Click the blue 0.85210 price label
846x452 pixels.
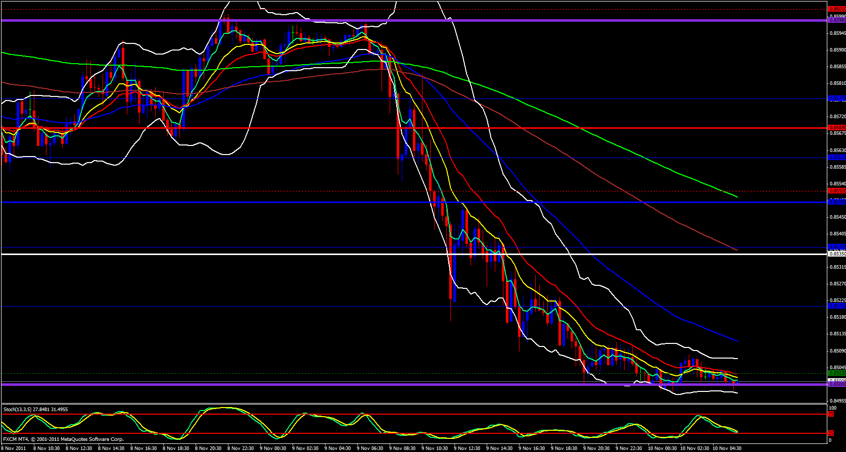pos(836,306)
